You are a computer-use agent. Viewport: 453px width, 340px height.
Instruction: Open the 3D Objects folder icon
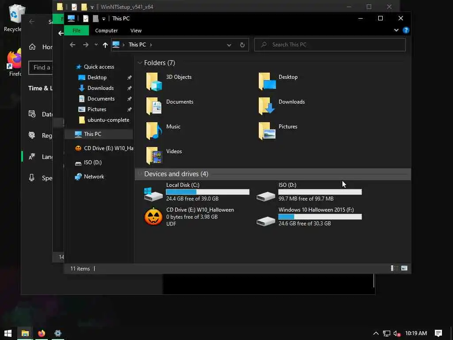click(x=154, y=82)
